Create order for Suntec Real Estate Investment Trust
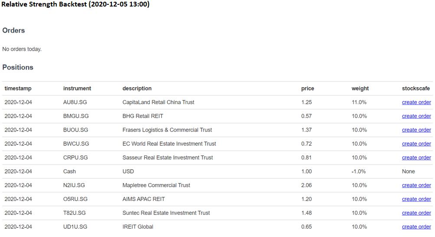 coord(416,213)
